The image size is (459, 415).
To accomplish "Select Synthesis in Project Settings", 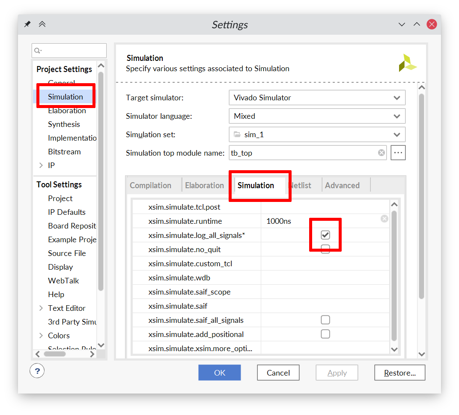I will (x=64, y=124).
